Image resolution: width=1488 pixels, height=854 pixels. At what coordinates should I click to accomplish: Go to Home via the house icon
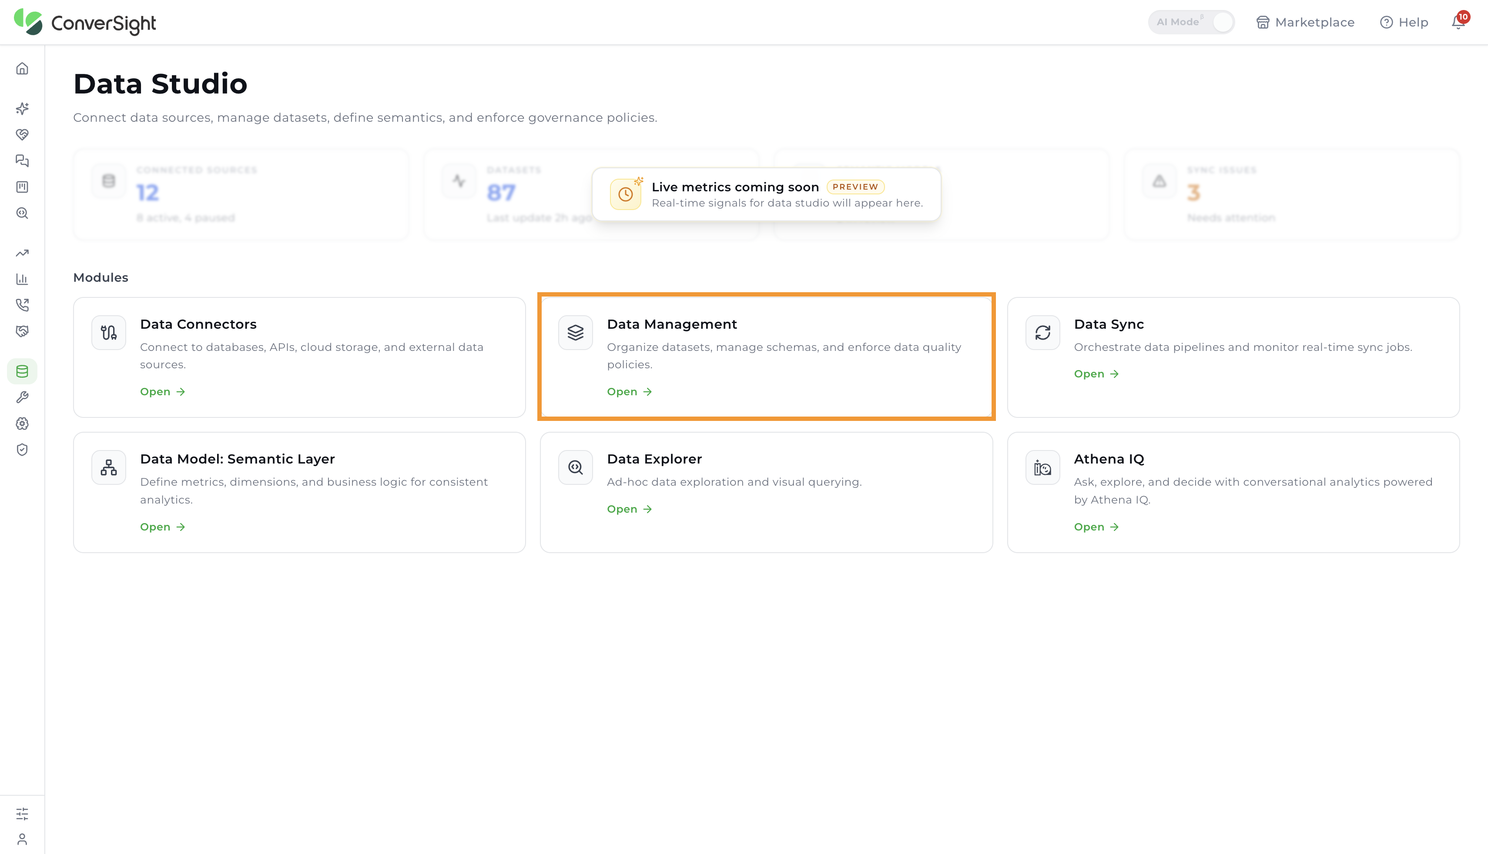pos(22,69)
